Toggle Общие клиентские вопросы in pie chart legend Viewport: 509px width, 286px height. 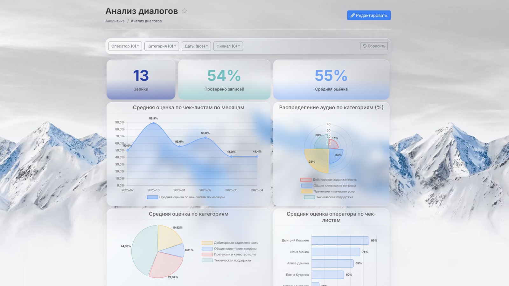229,249
